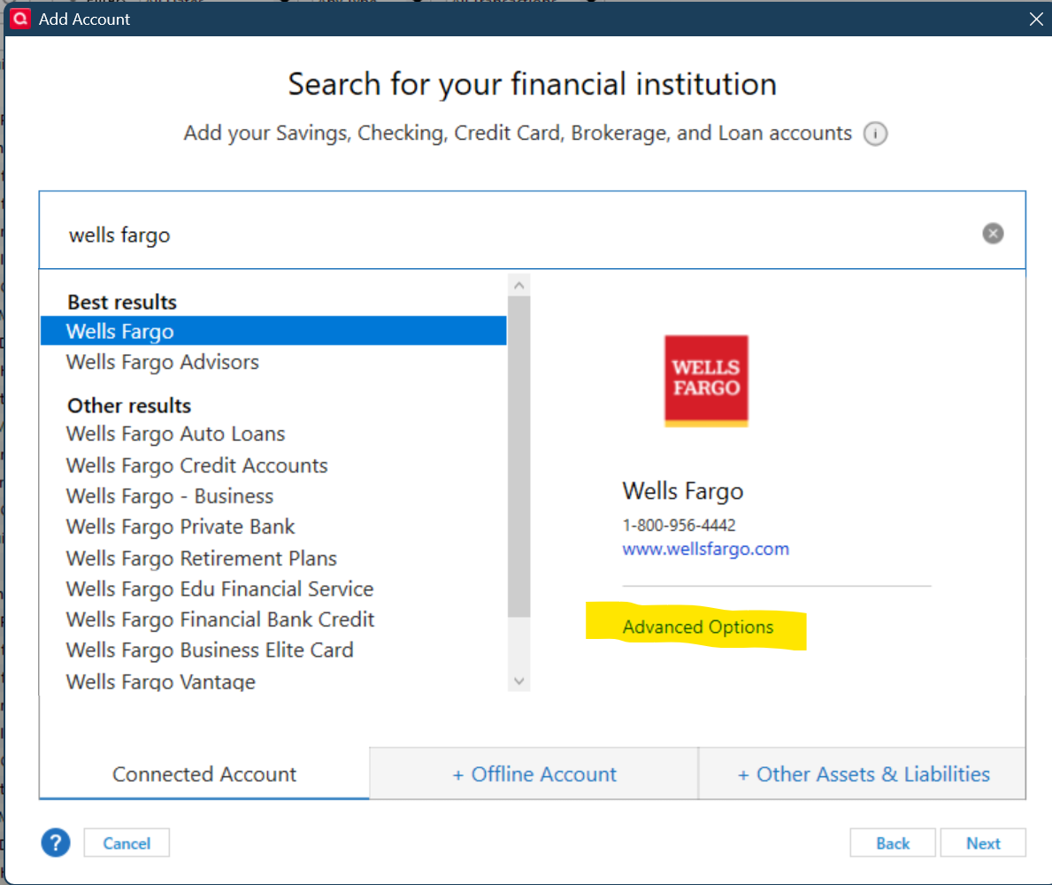Choose Wells Fargo Financial Bank Credit
Viewport: 1052px width, 885px height.
coord(220,620)
